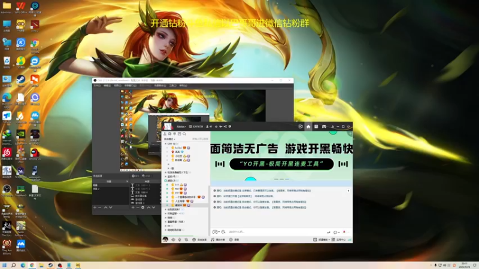Open the mixer settings icon in YY bottom bar

click(x=186, y=240)
